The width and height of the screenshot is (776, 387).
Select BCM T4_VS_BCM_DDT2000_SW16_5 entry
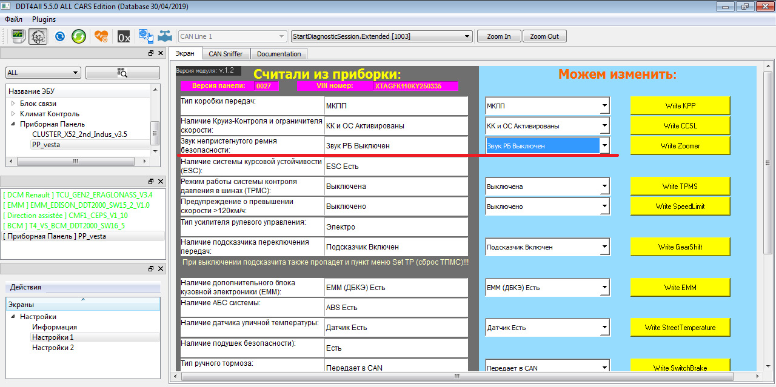click(x=64, y=225)
